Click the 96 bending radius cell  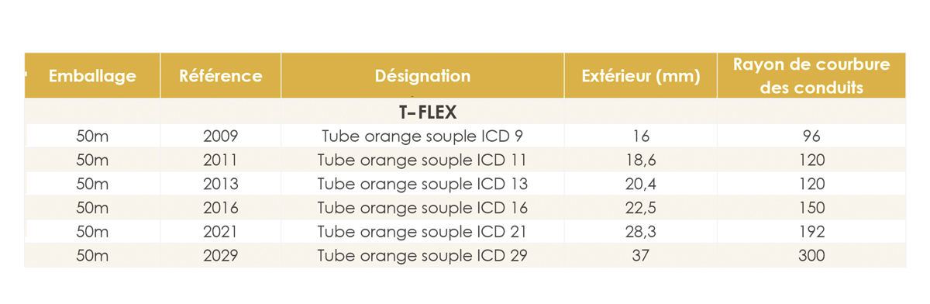(x=811, y=136)
